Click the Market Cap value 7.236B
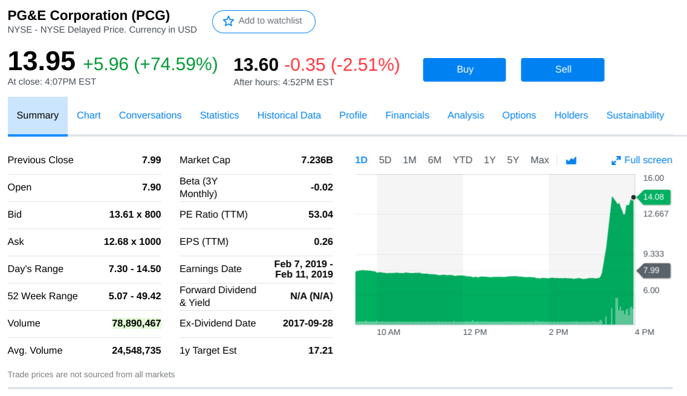The height and width of the screenshot is (396, 687). [x=317, y=160]
